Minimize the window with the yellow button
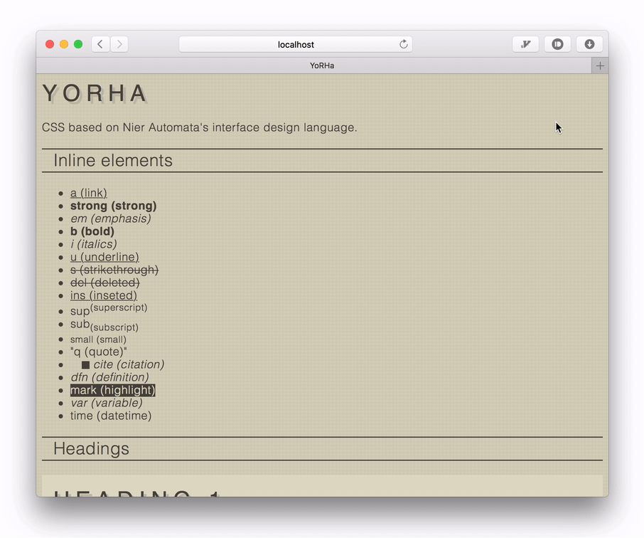 (64, 44)
